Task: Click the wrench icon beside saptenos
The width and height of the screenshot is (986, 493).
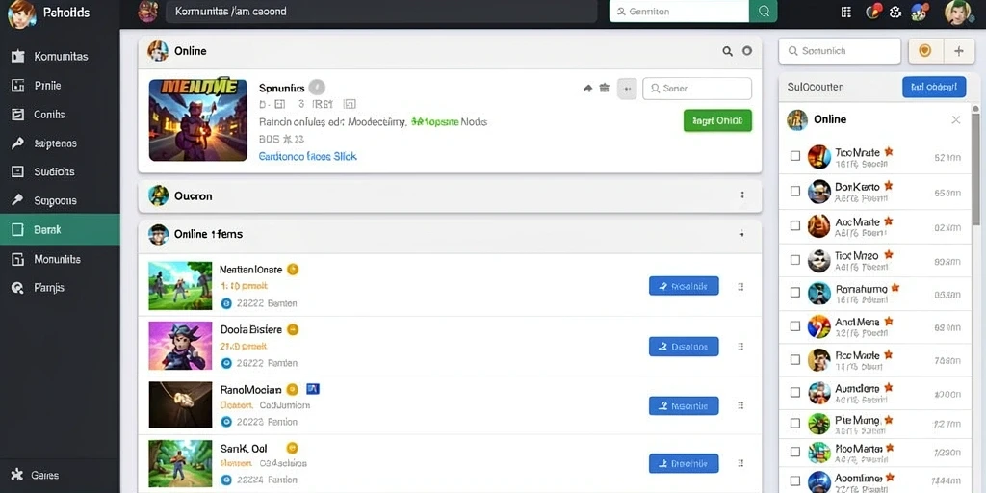Action: coord(17,143)
